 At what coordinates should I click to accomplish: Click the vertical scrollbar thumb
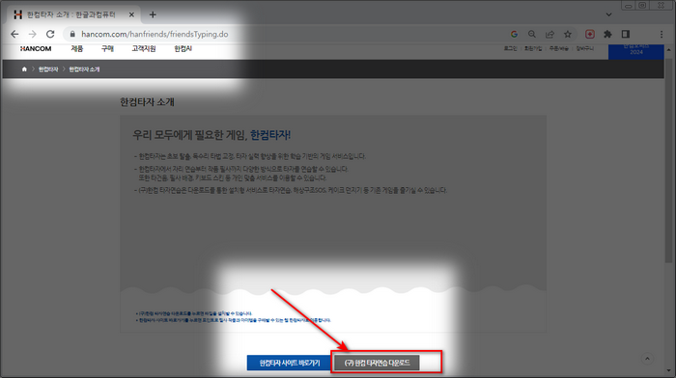click(x=668, y=159)
